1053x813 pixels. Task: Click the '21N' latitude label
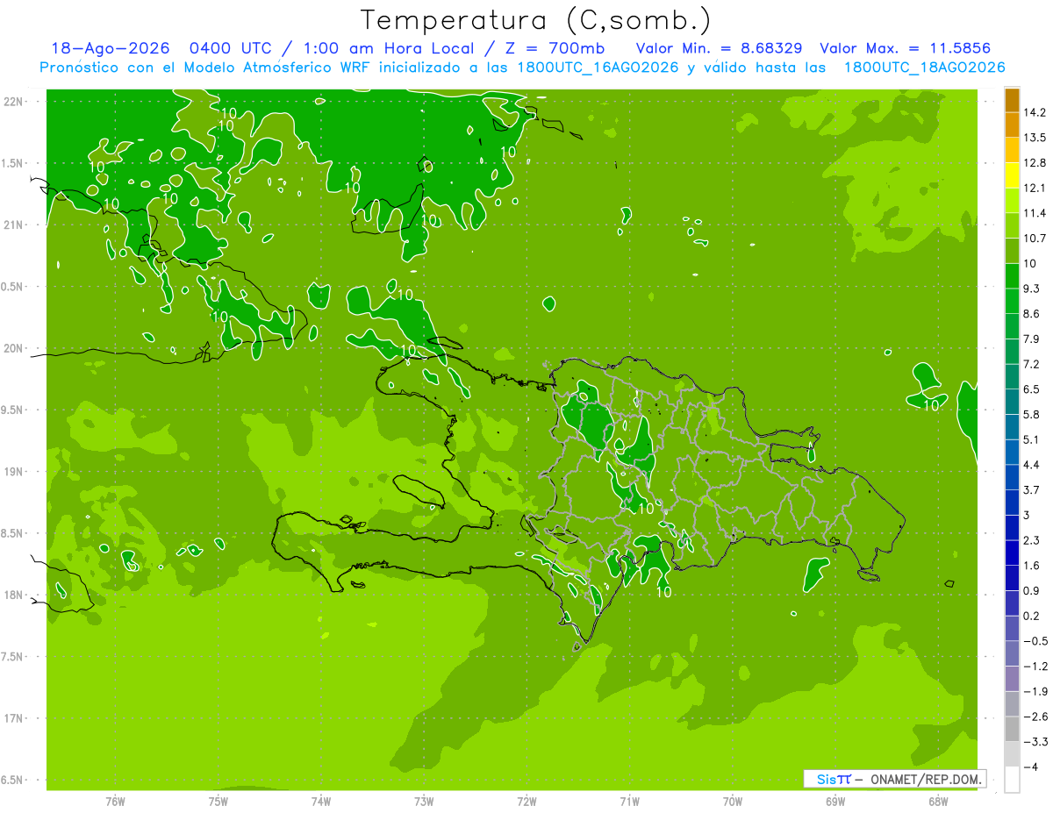point(15,225)
